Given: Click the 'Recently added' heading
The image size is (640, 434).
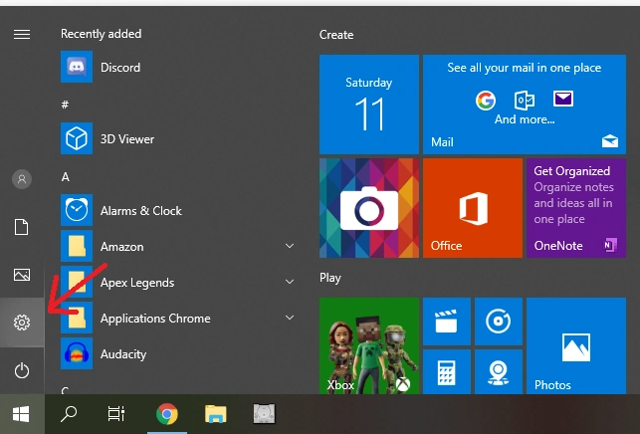Looking at the screenshot, I should tap(102, 34).
